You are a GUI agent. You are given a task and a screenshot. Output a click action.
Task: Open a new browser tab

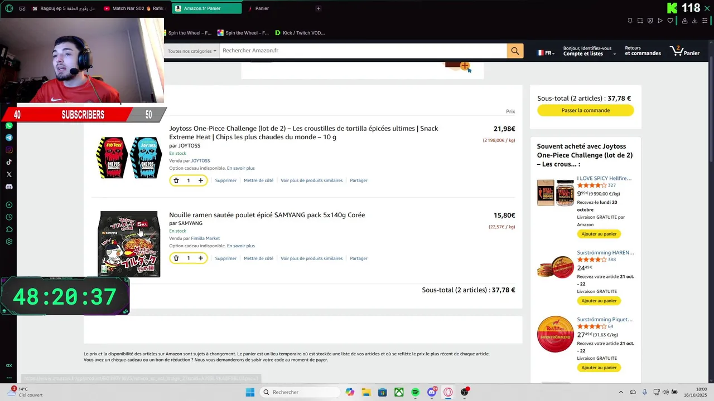[319, 8]
